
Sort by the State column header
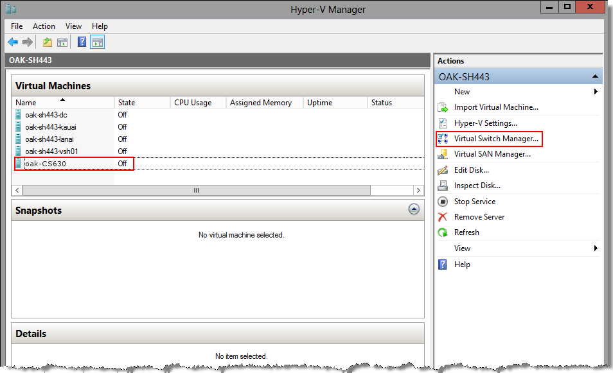click(142, 102)
